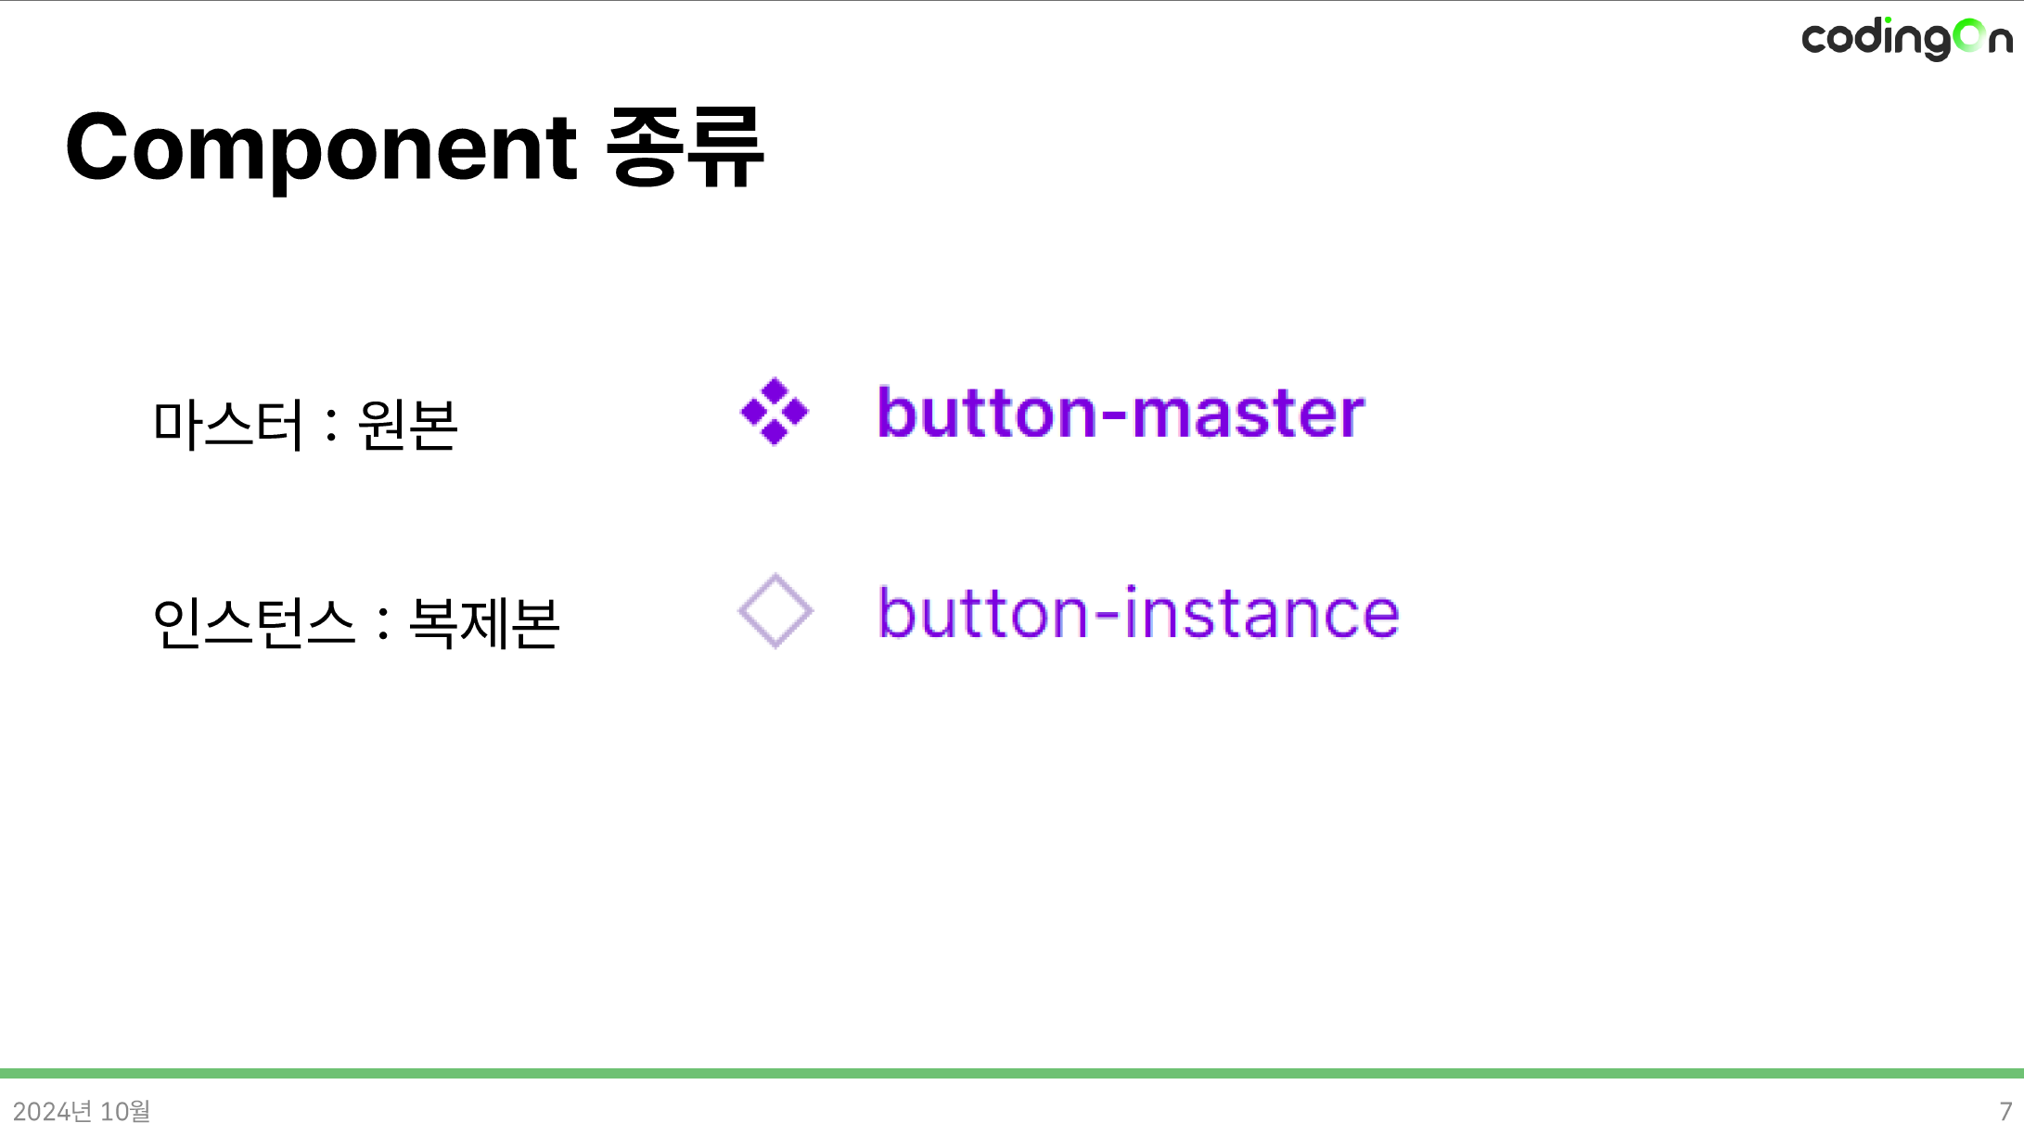This screenshot has width=2024, height=1136.
Task: Click the green O in the codingOn logo
Action: (1968, 37)
